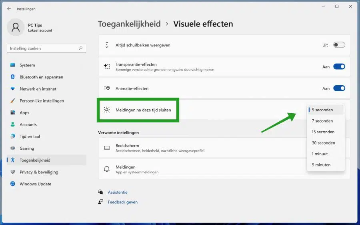This screenshot has height=225, width=360.
Task: Open Privacy & beveiliging category
Action: coord(47,172)
